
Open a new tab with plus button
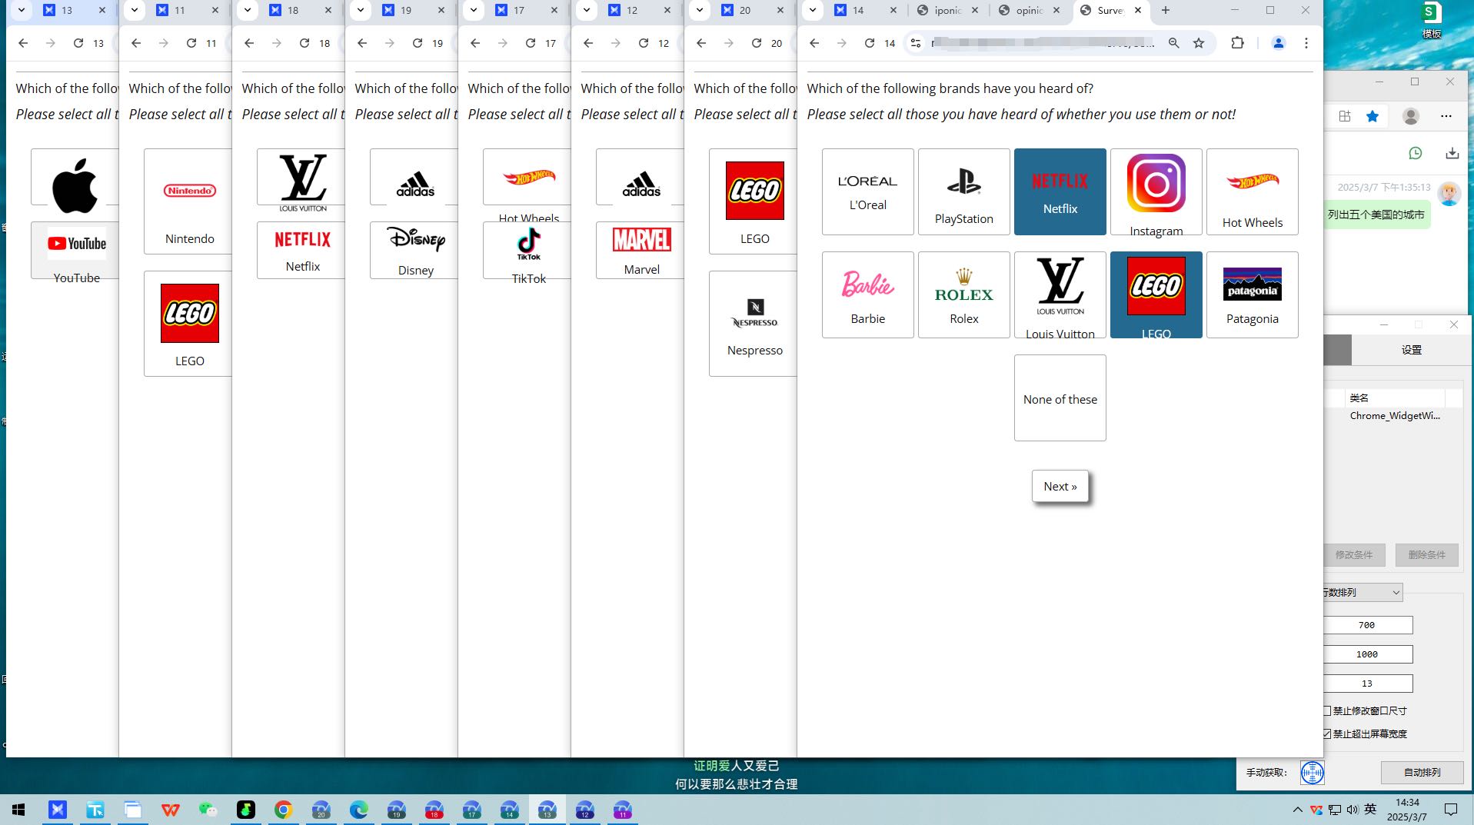(x=1166, y=10)
